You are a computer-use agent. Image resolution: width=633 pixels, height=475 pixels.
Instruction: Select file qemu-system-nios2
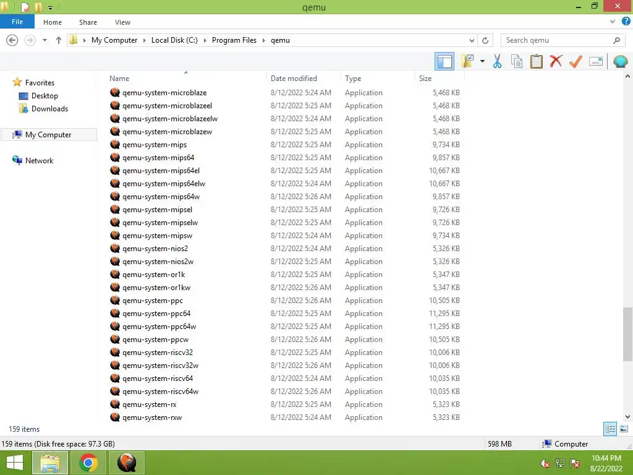(x=155, y=249)
